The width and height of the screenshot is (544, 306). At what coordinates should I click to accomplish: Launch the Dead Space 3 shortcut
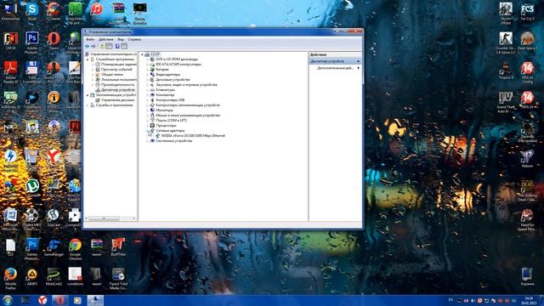click(x=527, y=41)
